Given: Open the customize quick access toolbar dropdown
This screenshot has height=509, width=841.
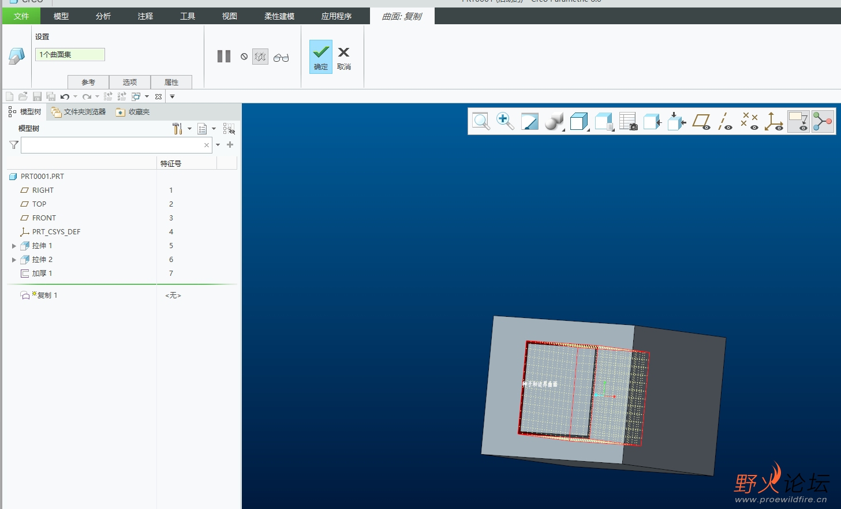Looking at the screenshot, I should pos(172,96).
